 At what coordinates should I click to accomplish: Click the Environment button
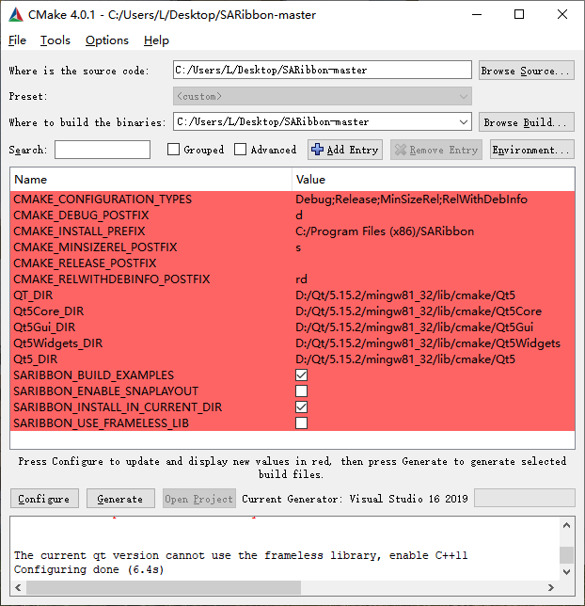click(532, 150)
